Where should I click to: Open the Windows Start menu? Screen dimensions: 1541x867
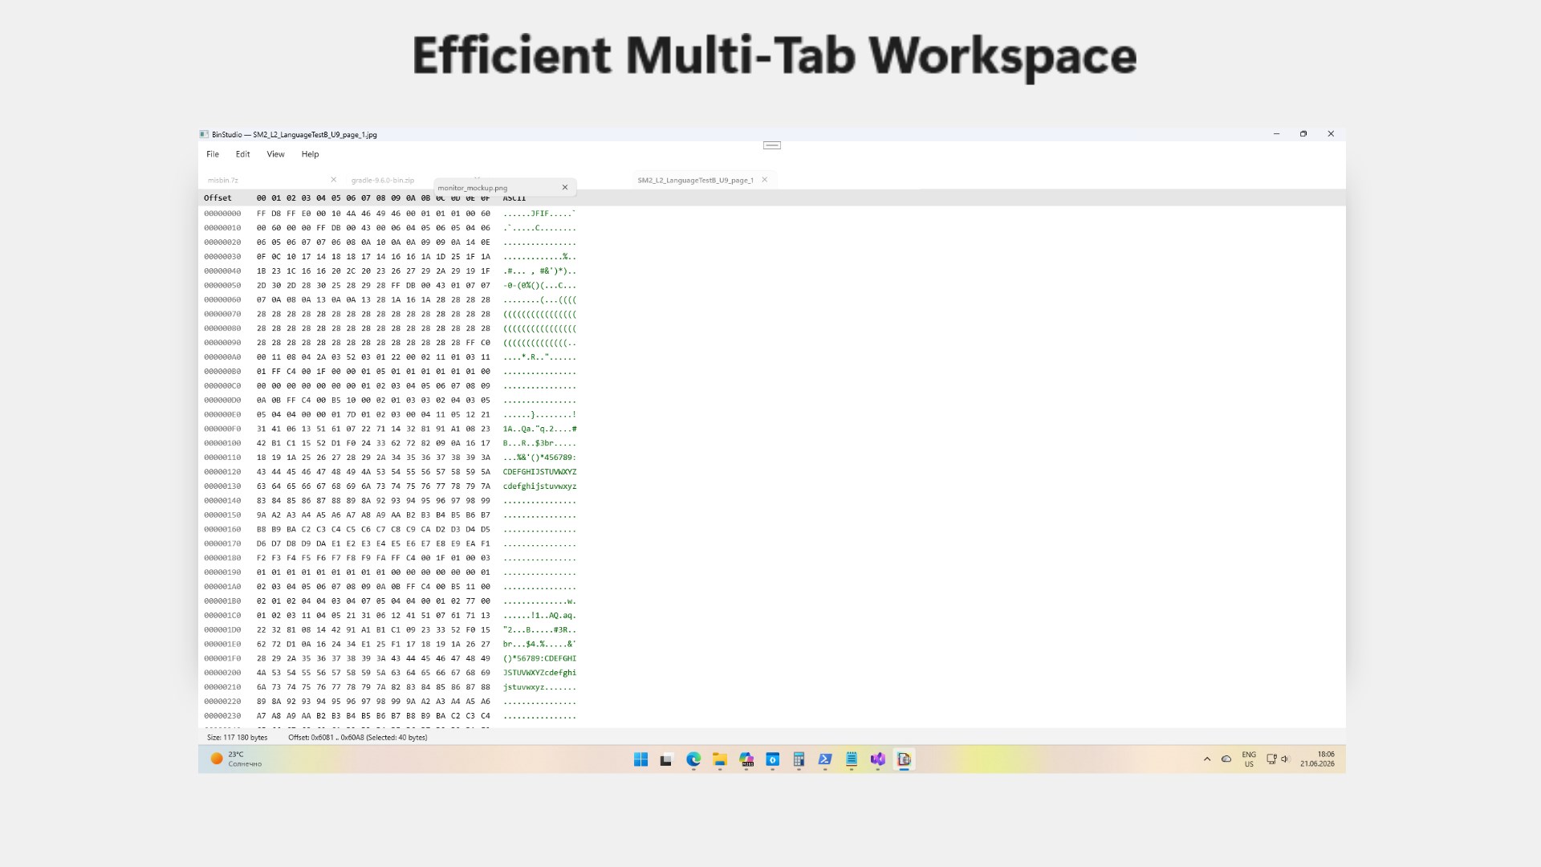coord(640,759)
